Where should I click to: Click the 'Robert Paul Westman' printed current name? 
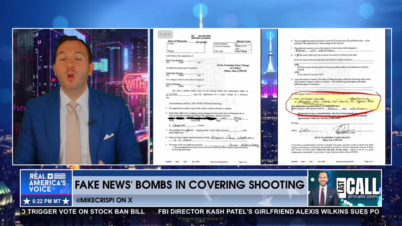point(175,73)
